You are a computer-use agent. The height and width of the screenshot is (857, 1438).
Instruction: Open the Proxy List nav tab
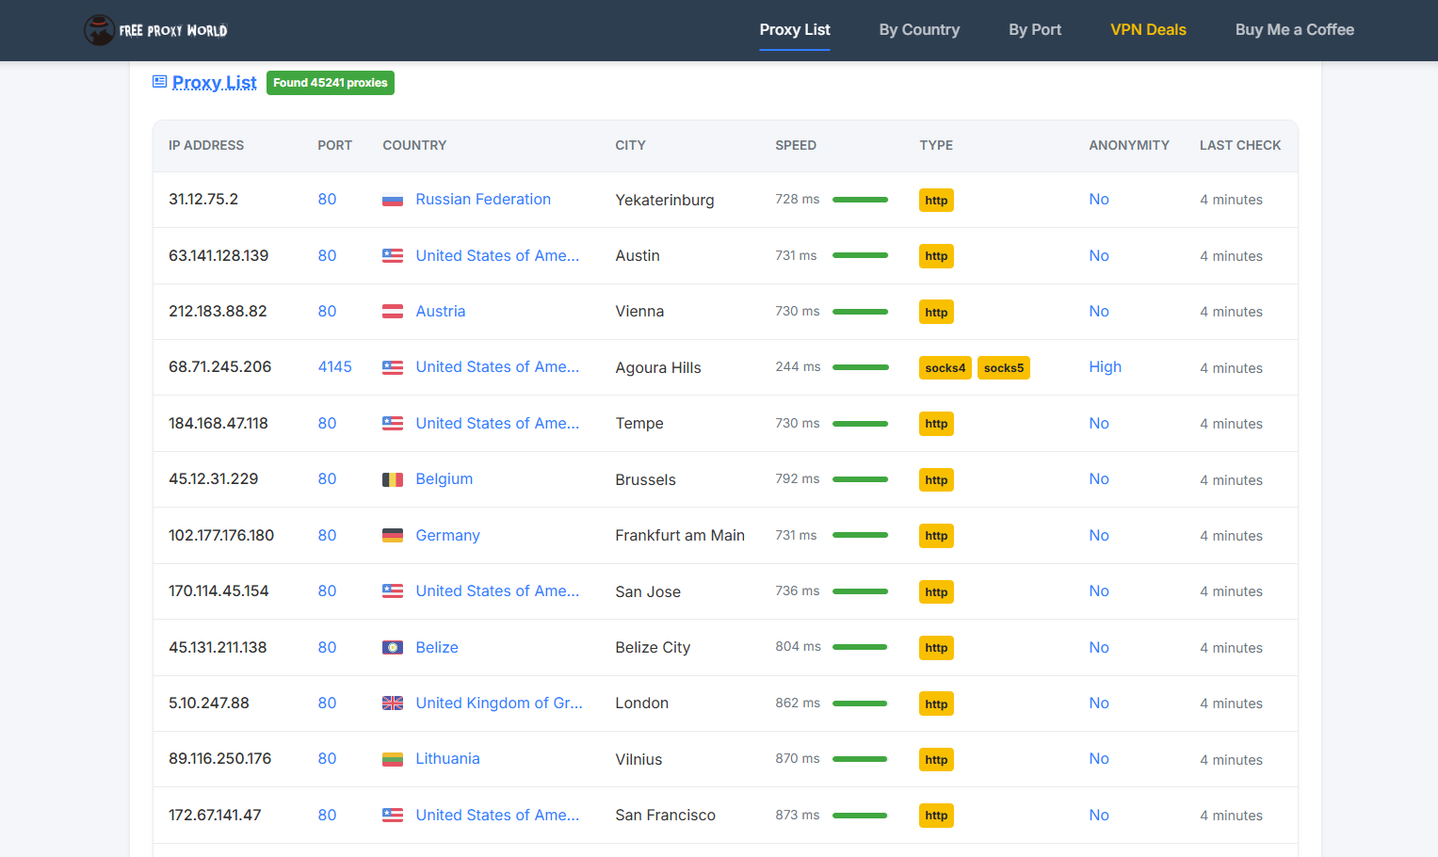pos(795,29)
